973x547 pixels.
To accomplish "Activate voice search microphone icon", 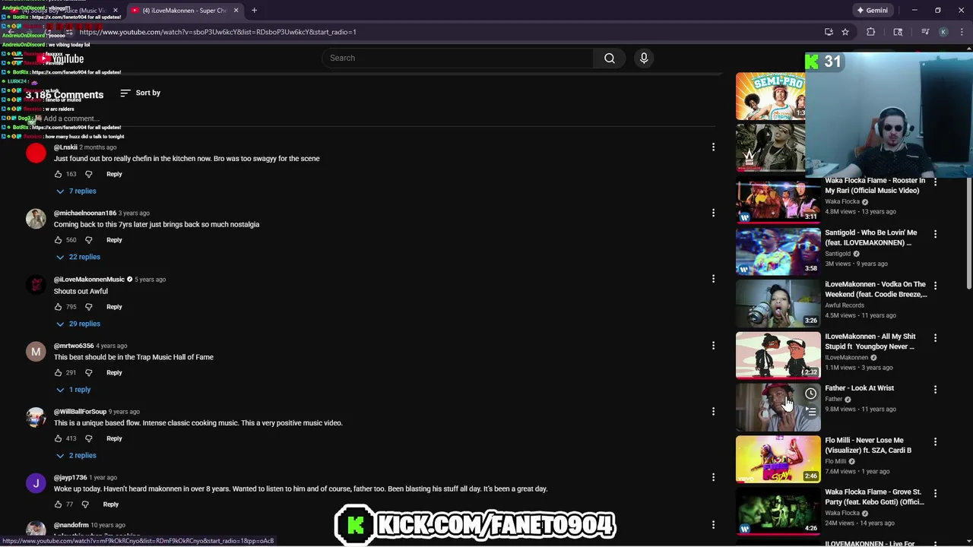I will [644, 58].
